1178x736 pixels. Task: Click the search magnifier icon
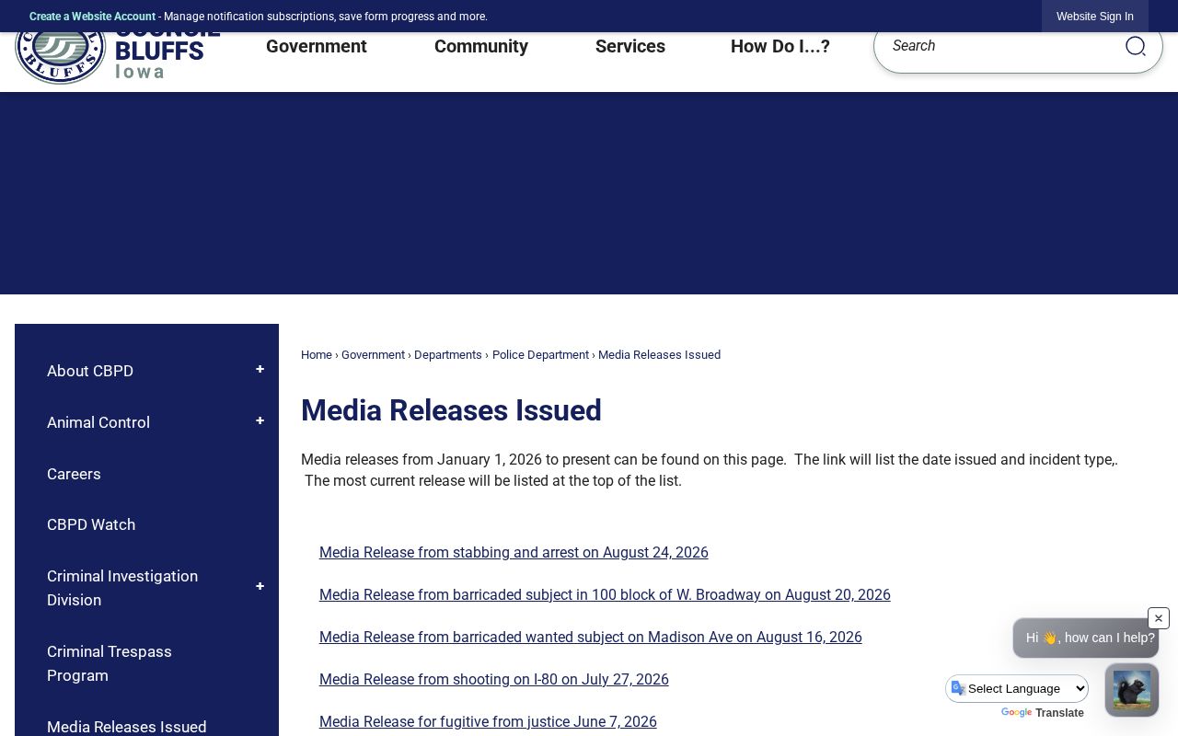[1135, 46]
